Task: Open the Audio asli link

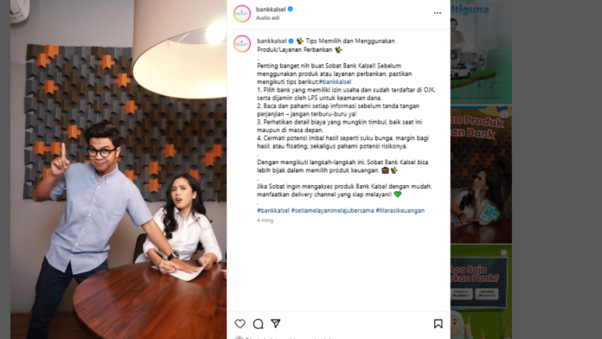Action: click(x=267, y=17)
